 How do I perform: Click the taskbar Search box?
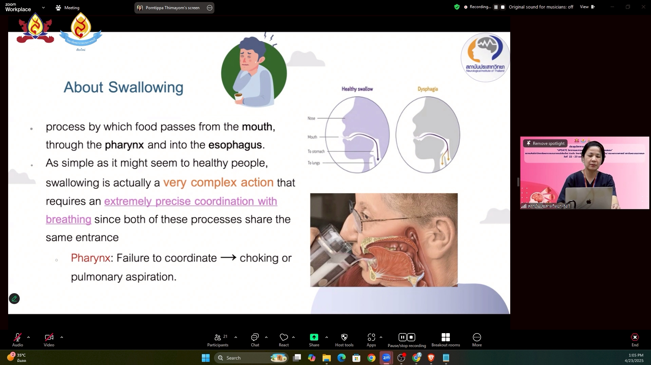point(251,358)
